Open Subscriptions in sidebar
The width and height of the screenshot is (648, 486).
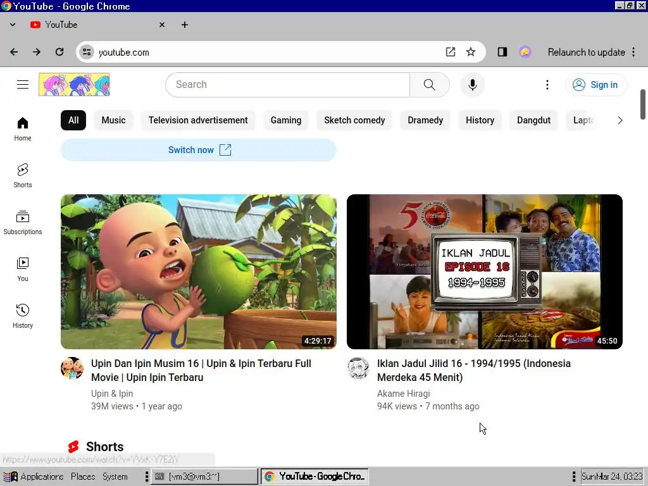point(23,222)
